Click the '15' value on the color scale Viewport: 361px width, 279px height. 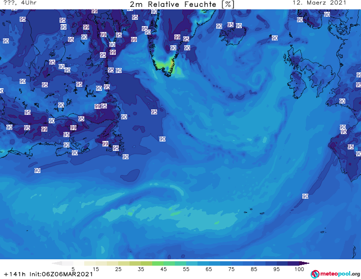[x=96, y=269]
